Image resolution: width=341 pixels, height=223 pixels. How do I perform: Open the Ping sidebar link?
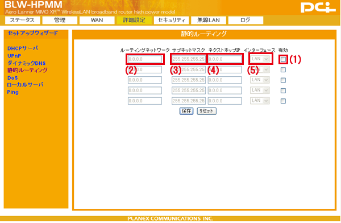pyautogui.click(x=13, y=92)
